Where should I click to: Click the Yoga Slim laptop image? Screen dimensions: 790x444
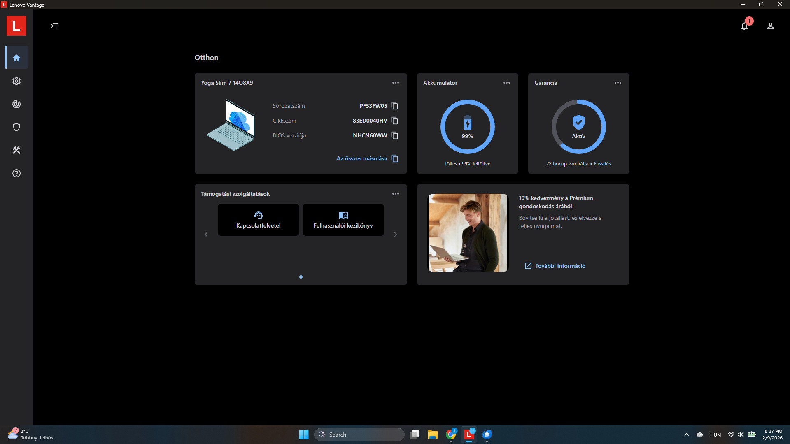coord(231,125)
